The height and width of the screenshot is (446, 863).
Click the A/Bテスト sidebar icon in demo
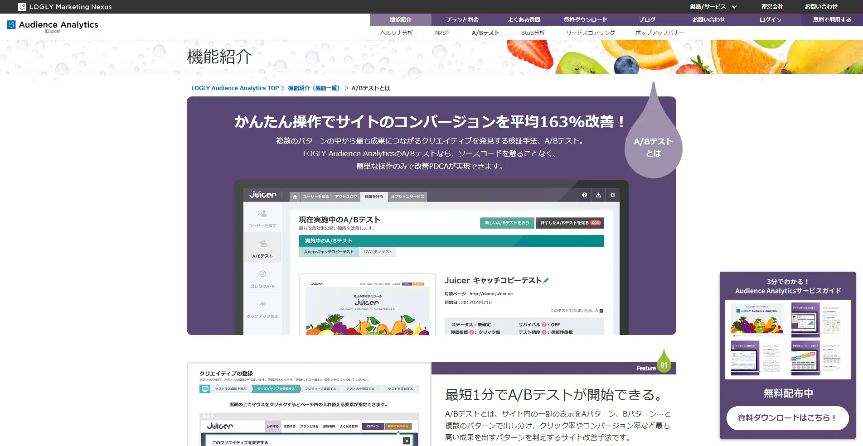pos(262,248)
